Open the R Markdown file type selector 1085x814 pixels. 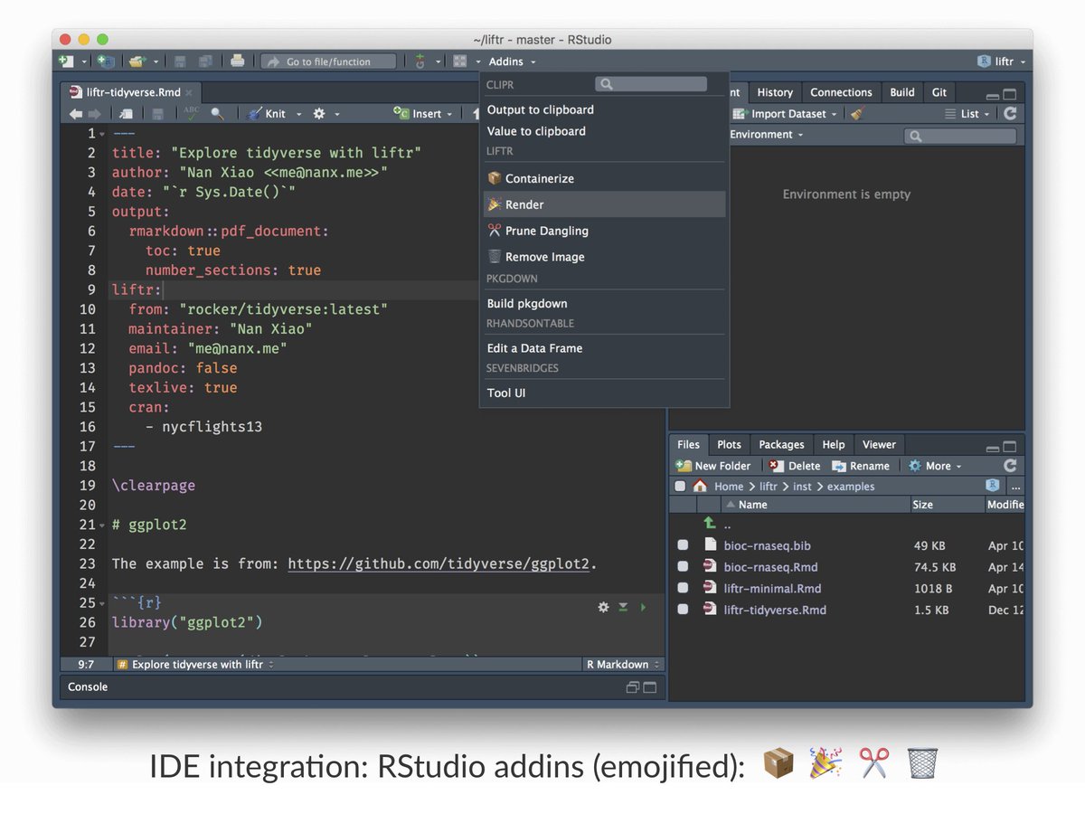click(624, 665)
